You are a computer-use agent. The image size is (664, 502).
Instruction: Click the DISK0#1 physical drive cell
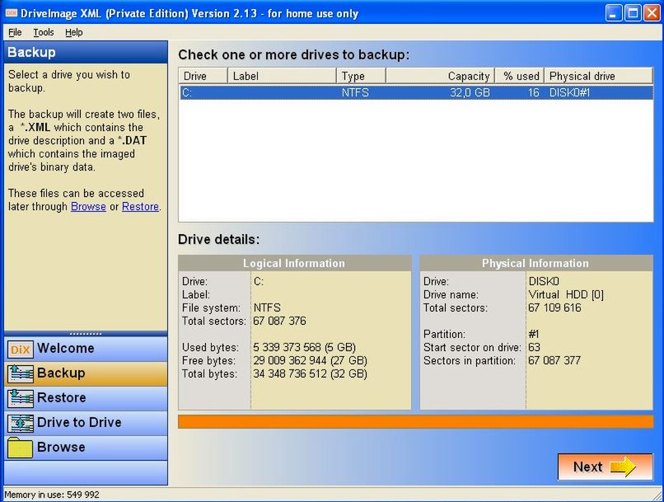569,93
